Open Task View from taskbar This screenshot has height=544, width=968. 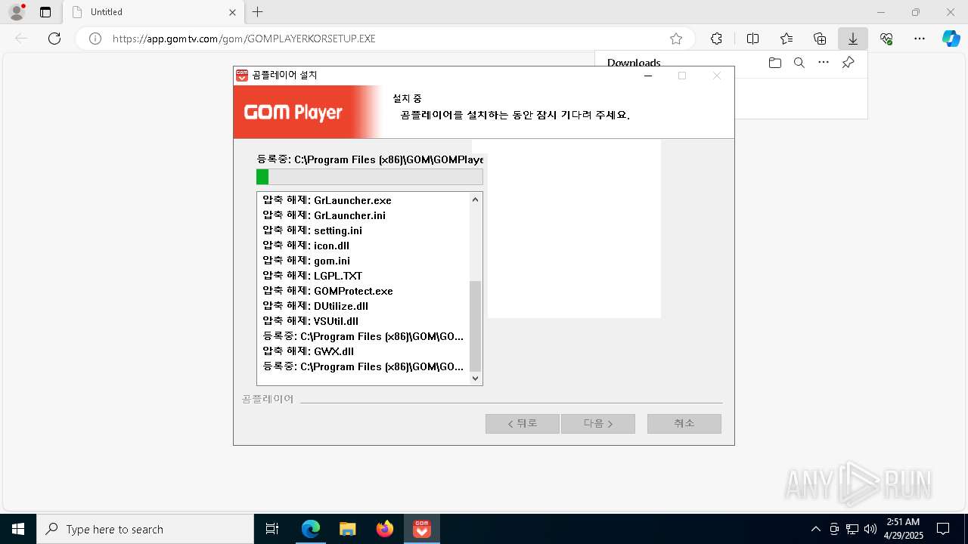click(272, 529)
